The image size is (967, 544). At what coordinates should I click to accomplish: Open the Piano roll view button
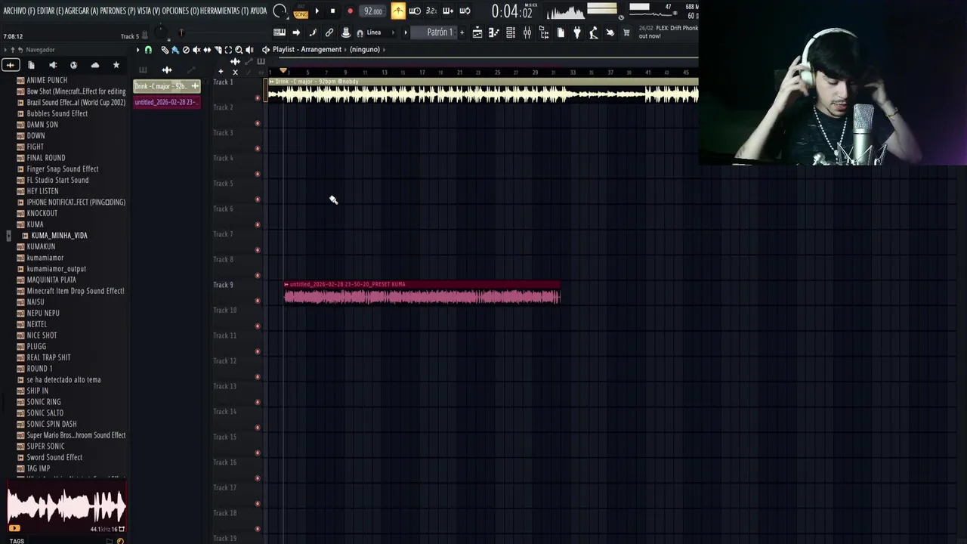(494, 32)
